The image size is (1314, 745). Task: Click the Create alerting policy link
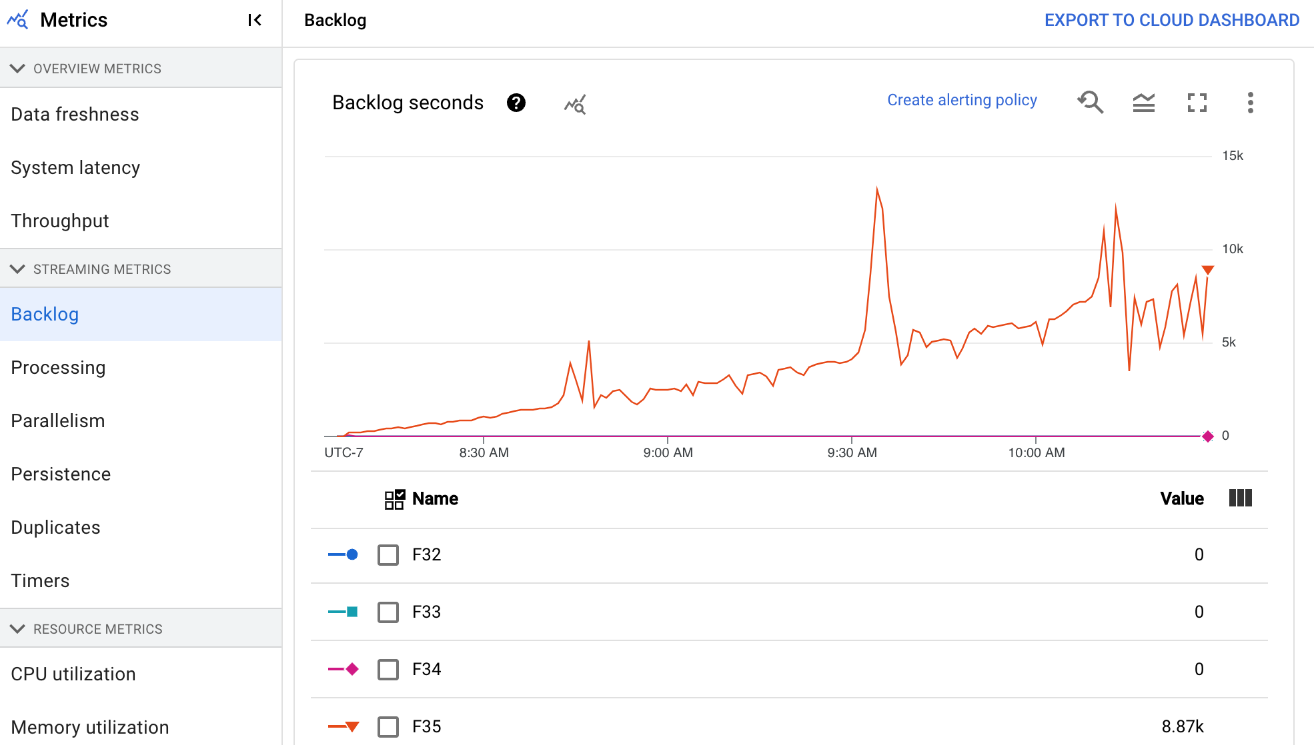tap(961, 100)
